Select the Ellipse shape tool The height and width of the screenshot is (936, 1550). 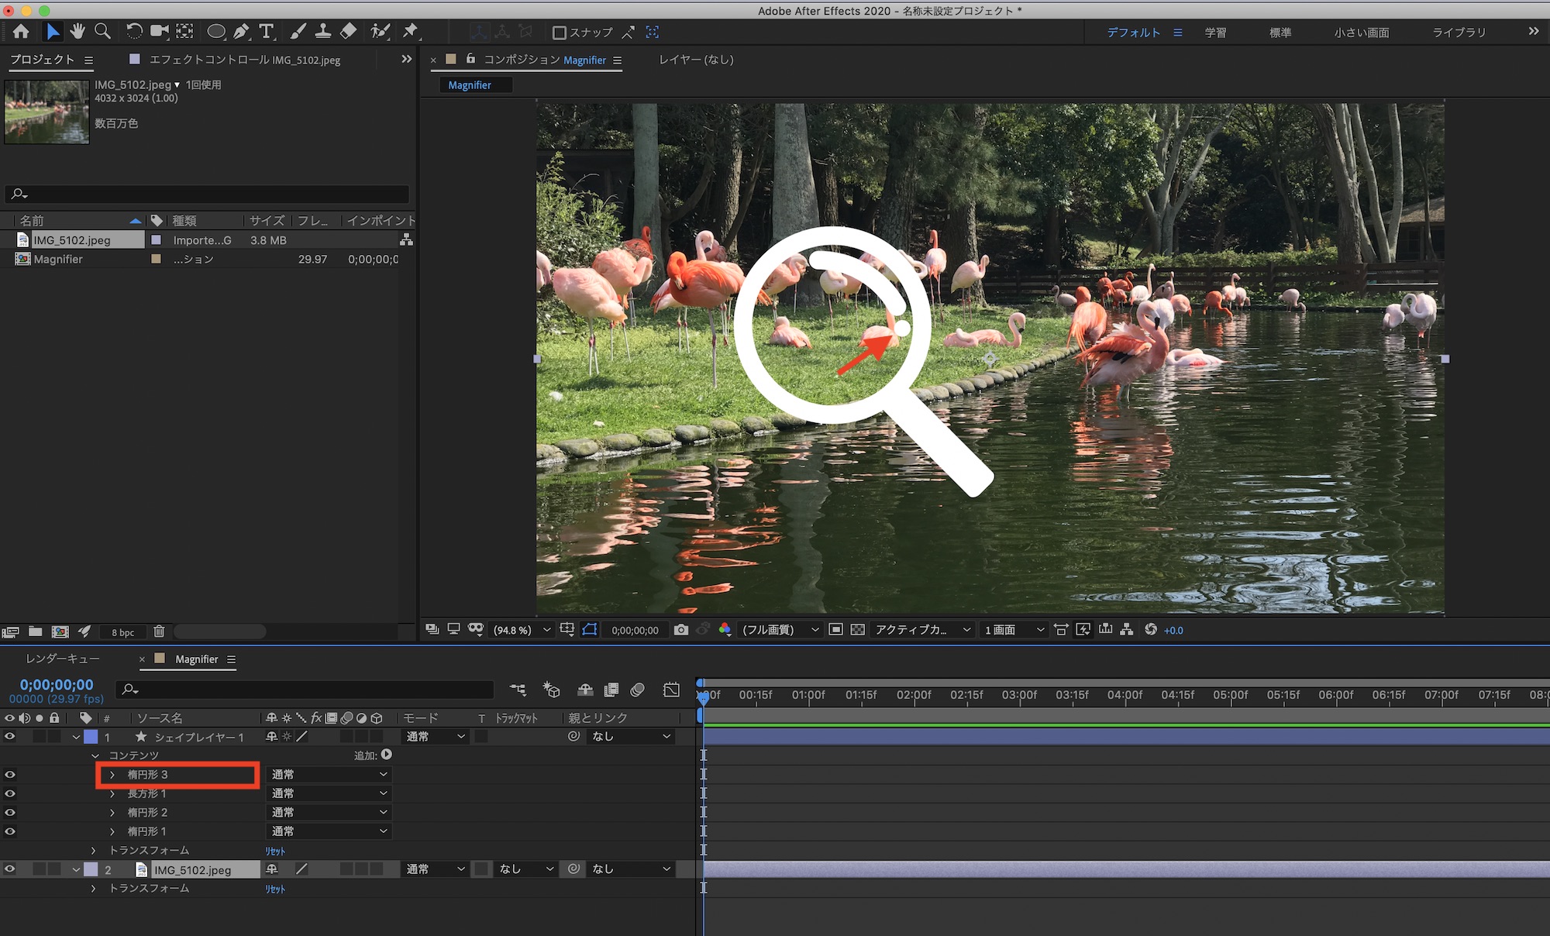[216, 32]
